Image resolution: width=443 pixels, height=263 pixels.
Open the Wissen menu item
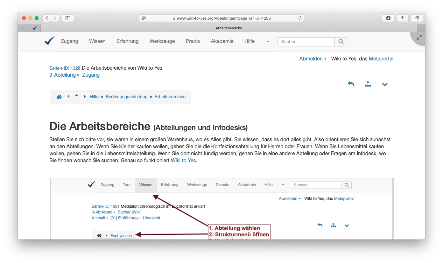pyautogui.click(x=97, y=41)
